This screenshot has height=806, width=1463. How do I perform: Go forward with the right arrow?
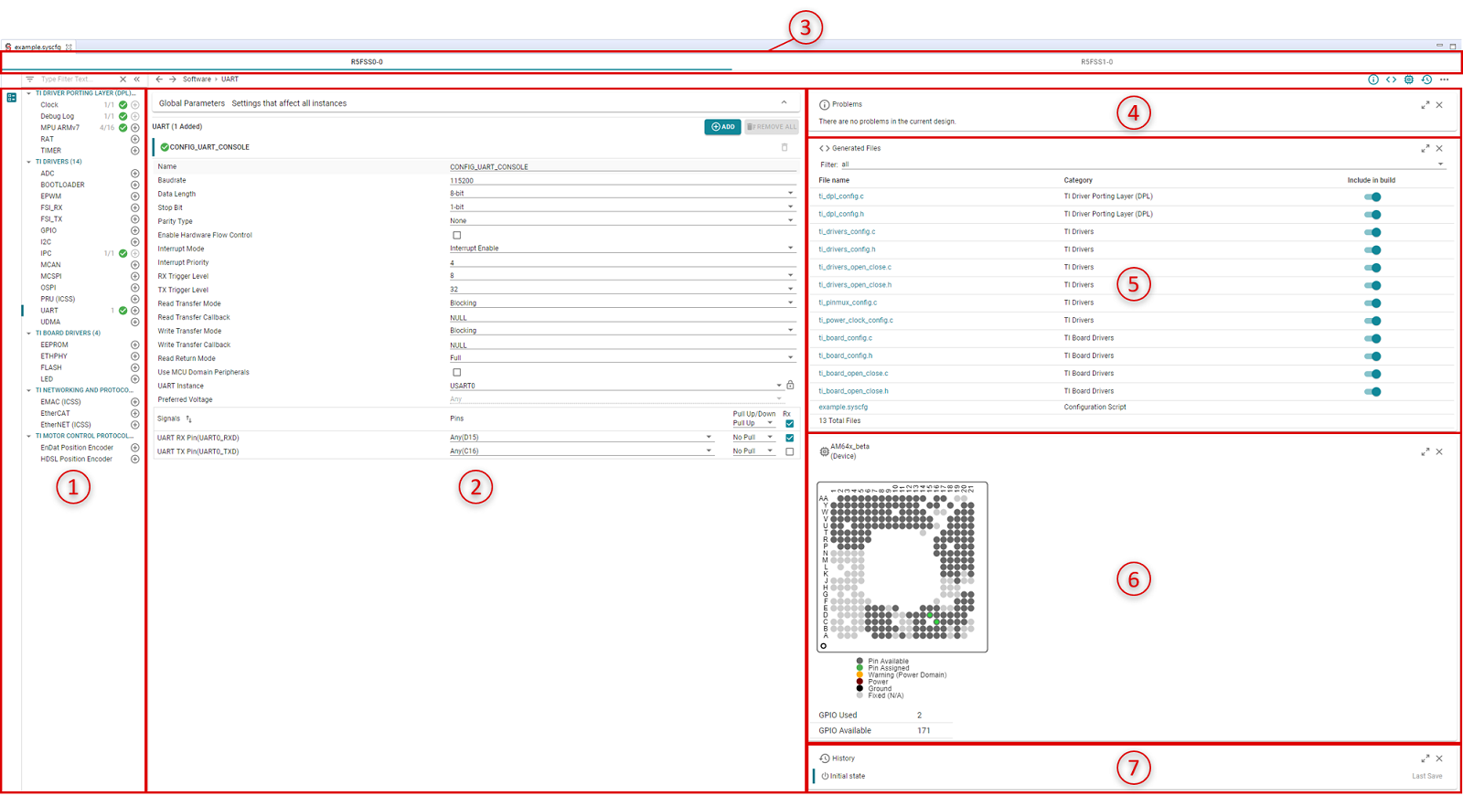[x=172, y=80]
